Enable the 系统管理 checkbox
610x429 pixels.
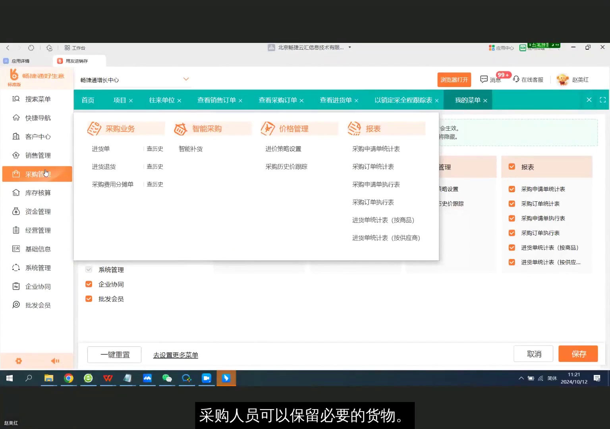89,269
